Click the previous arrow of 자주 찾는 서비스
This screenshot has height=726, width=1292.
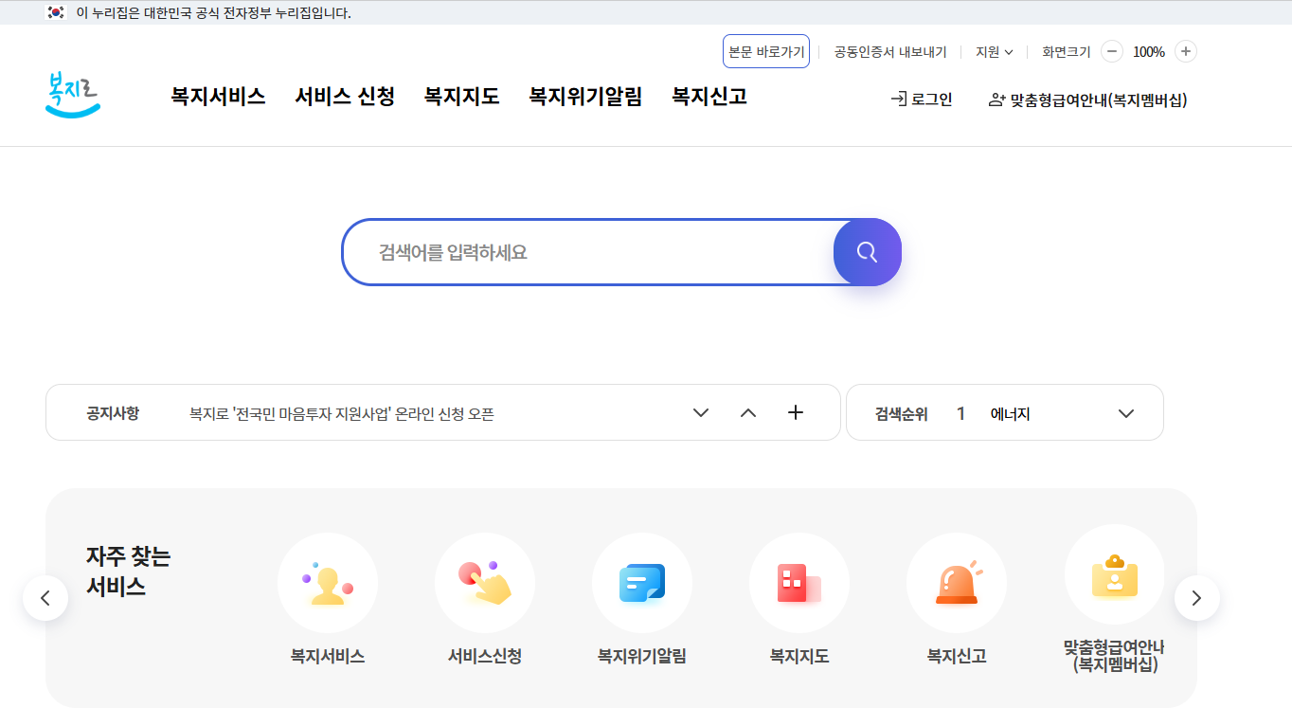(45, 598)
